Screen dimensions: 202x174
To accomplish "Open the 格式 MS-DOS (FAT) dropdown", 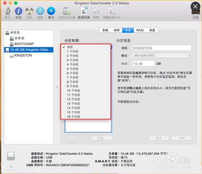I will [162, 55].
